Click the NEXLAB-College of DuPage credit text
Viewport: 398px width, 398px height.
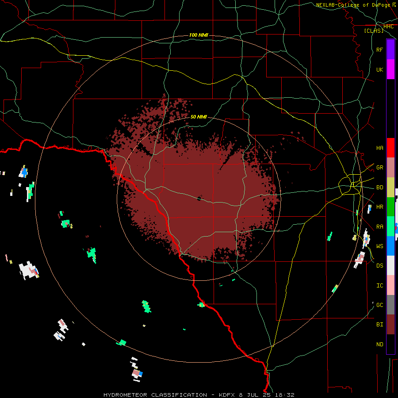coord(353,5)
